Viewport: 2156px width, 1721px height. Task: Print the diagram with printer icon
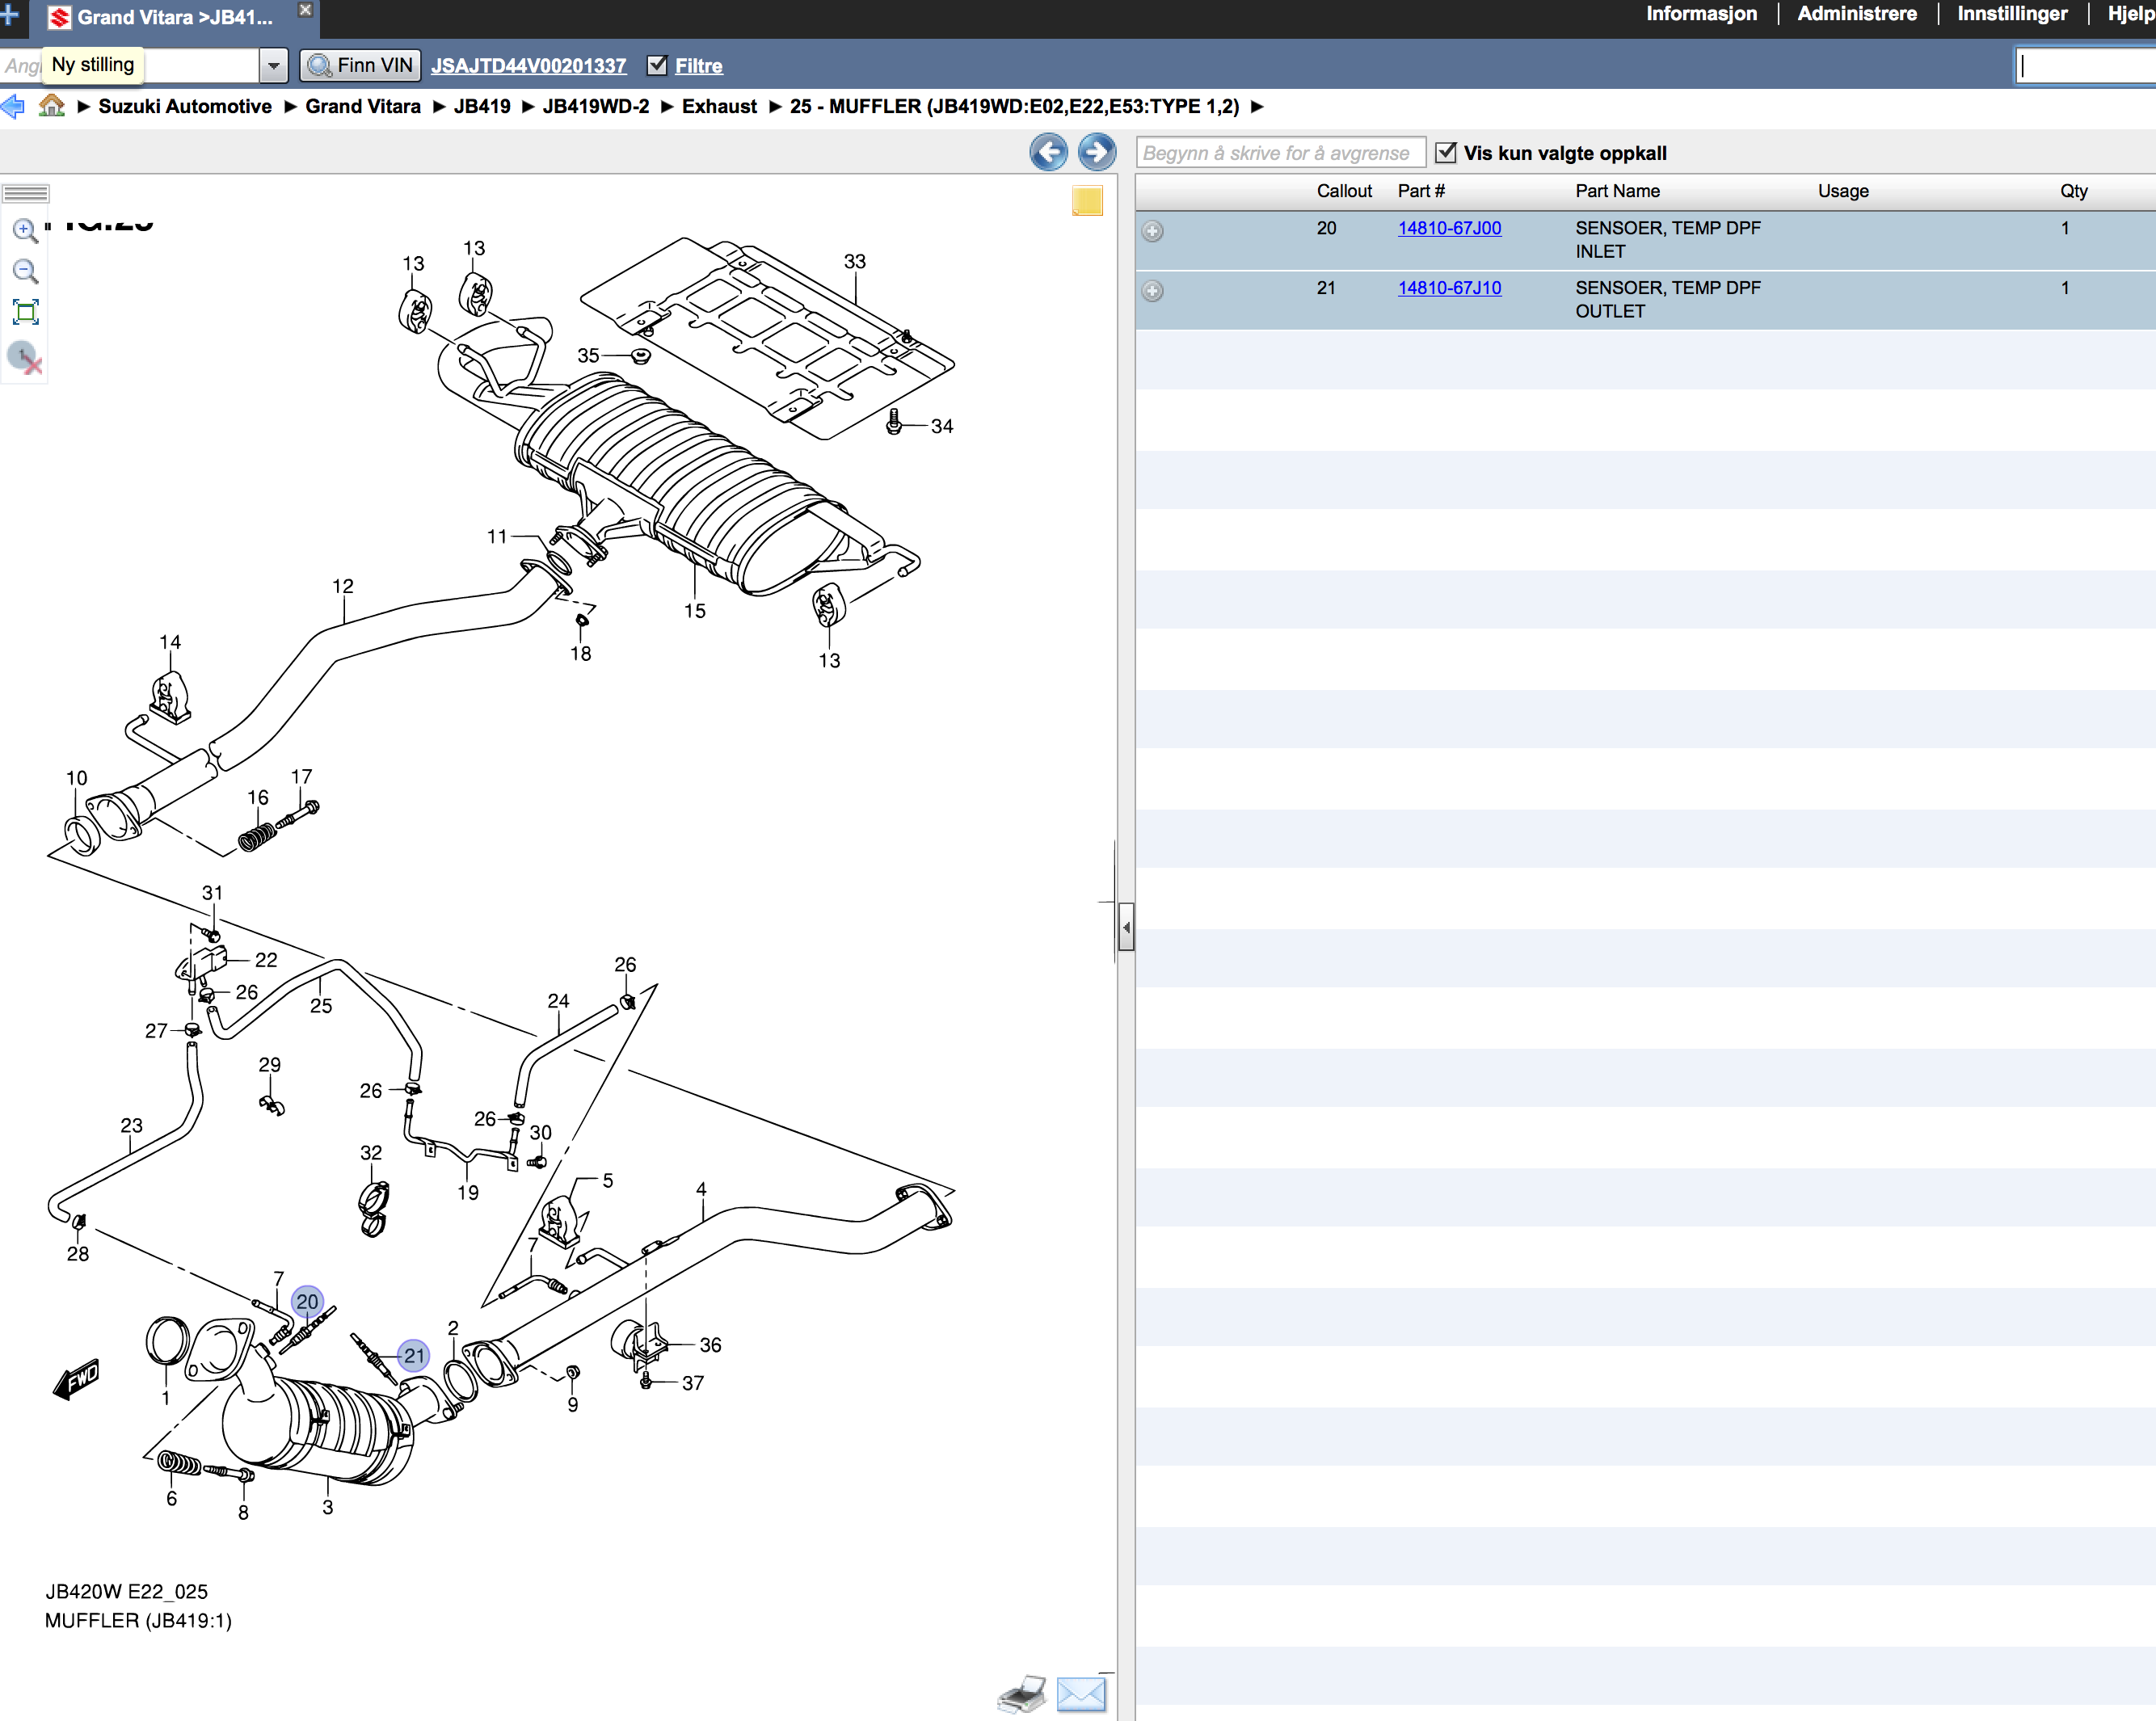click(x=1022, y=1694)
